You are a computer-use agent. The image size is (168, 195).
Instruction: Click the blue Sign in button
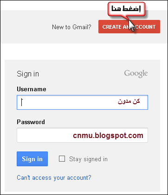[32, 159]
